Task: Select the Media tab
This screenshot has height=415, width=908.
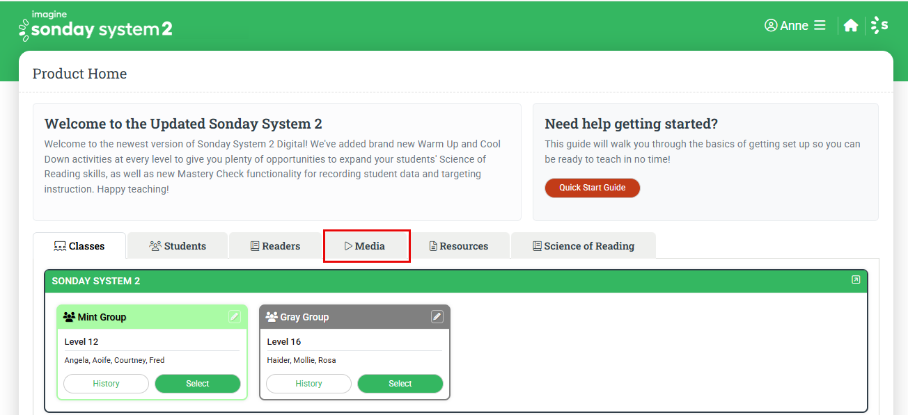Action: click(366, 246)
